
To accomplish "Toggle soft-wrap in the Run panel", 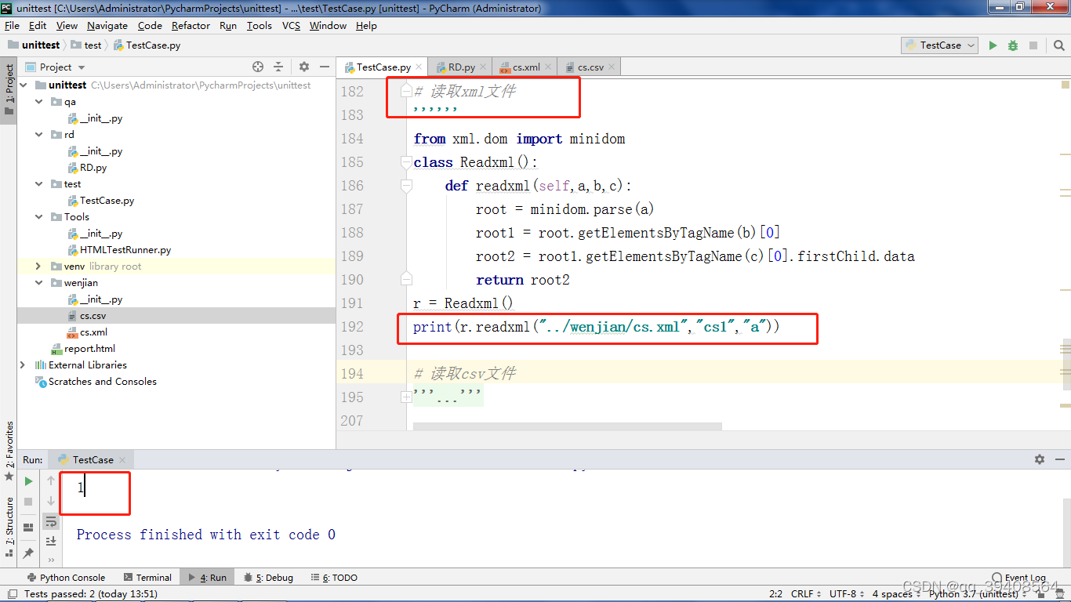I will tap(51, 521).
